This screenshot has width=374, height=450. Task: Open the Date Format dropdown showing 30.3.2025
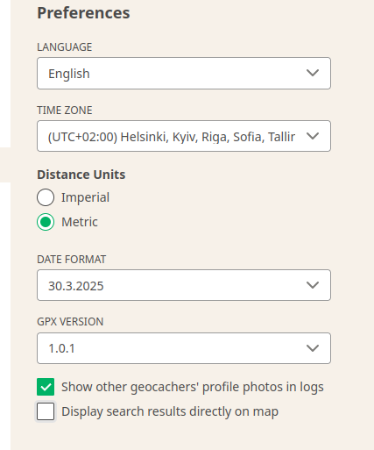pyautogui.click(x=184, y=285)
